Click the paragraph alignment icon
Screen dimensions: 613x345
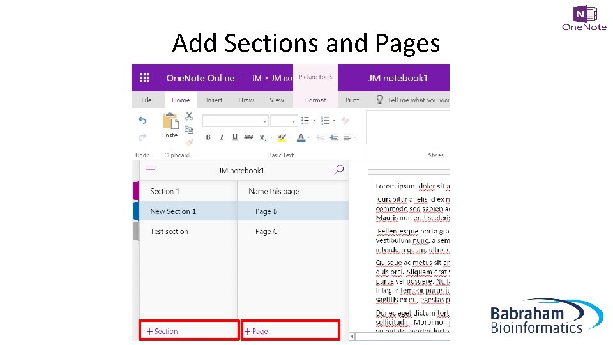[347, 137]
